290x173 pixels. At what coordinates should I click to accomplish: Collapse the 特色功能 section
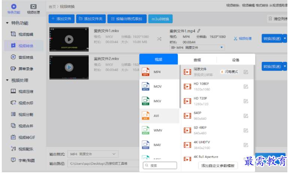point(7,23)
